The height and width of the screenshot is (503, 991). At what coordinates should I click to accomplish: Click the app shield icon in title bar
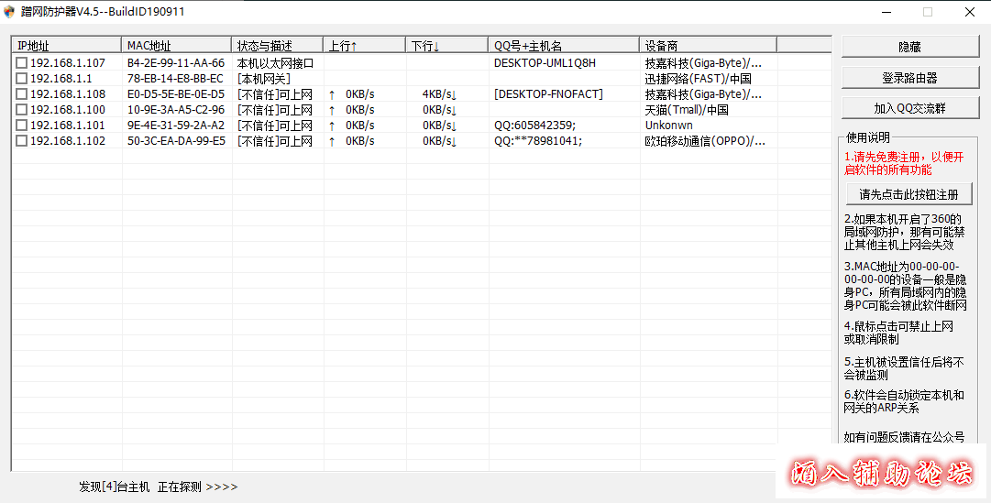[x=9, y=12]
